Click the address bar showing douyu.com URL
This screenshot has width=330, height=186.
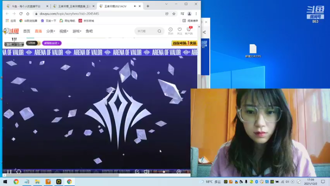click(99, 14)
